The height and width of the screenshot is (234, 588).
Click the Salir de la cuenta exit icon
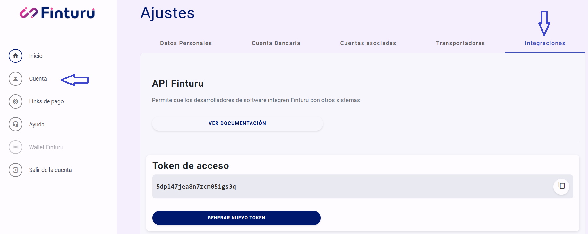(x=15, y=170)
